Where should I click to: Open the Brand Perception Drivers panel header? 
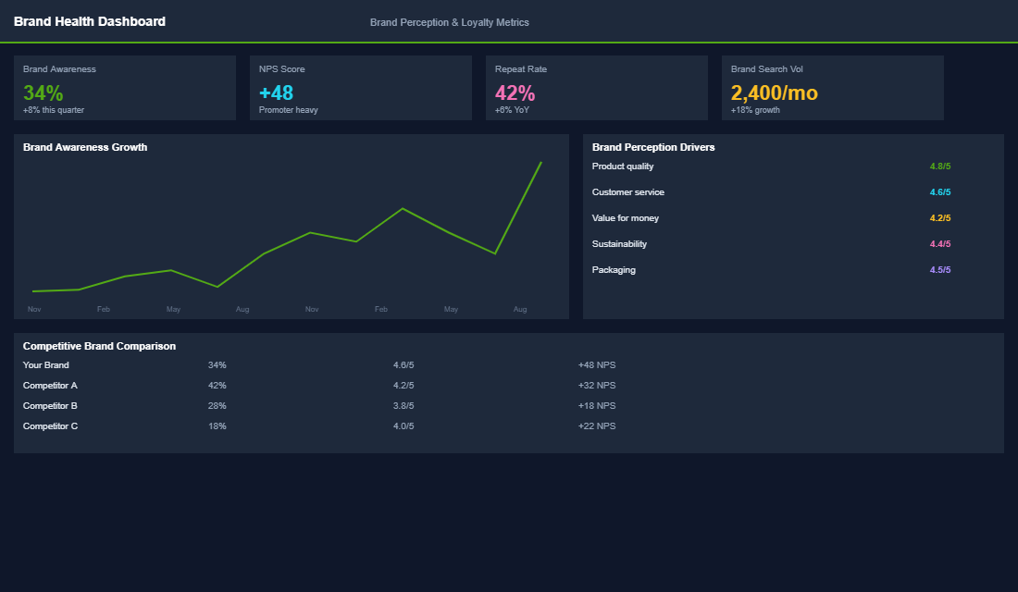point(653,147)
